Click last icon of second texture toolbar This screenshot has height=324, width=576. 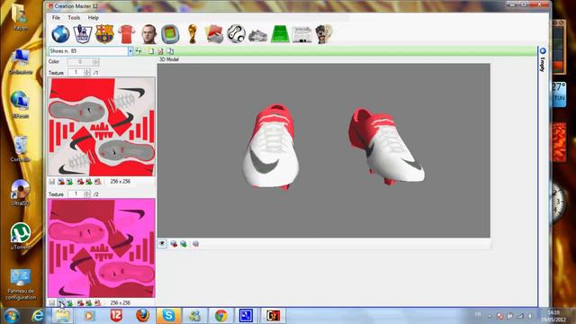pos(98,302)
